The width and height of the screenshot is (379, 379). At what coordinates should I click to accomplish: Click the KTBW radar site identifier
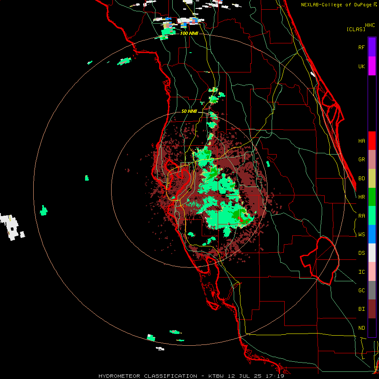click(x=216, y=376)
